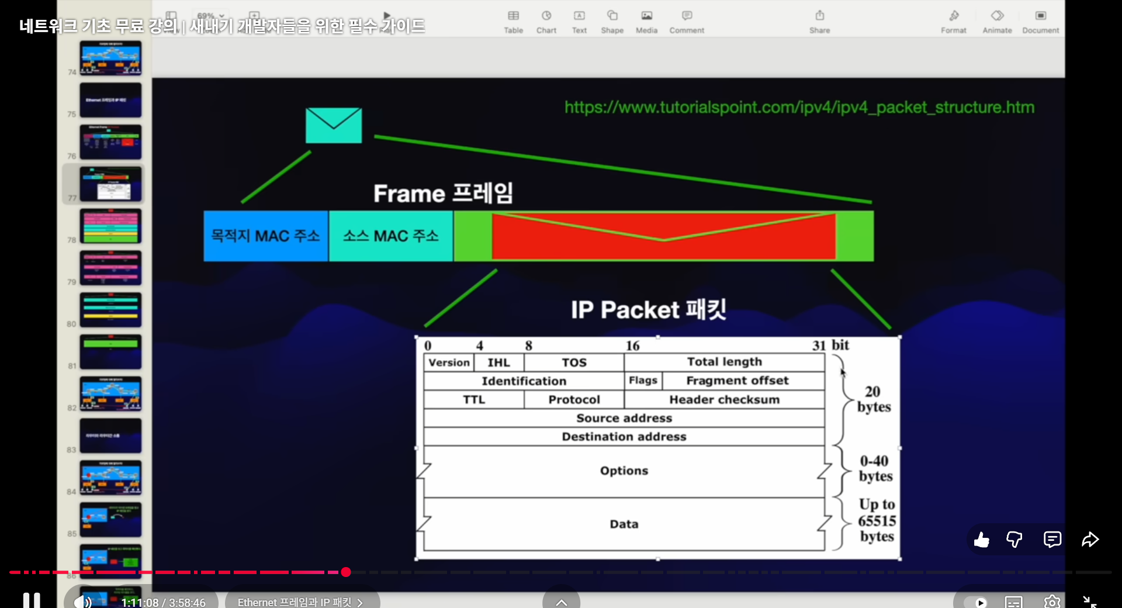Click the Table toolbar icon
Screen dimensions: 1122x608
pos(513,21)
